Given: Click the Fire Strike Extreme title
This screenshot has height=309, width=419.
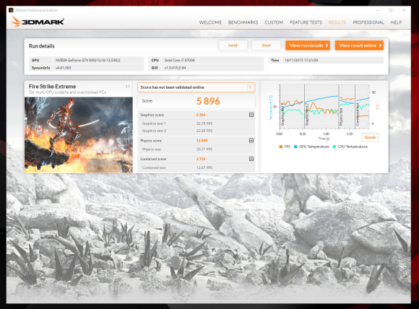Looking at the screenshot, I should pyautogui.click(x=52, y=87).
